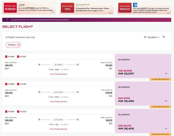Click flight number AI 2105

pos(23,84)
